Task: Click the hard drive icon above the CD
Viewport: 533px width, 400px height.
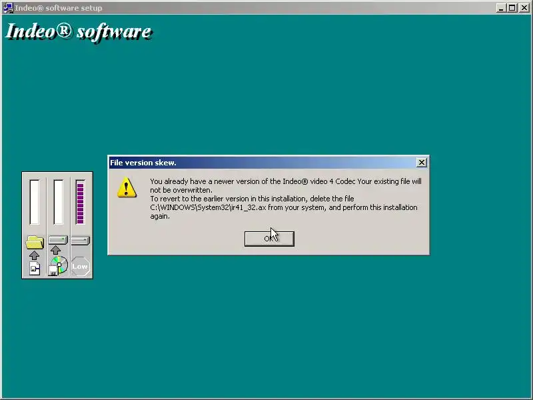Action: coord(58,240)
